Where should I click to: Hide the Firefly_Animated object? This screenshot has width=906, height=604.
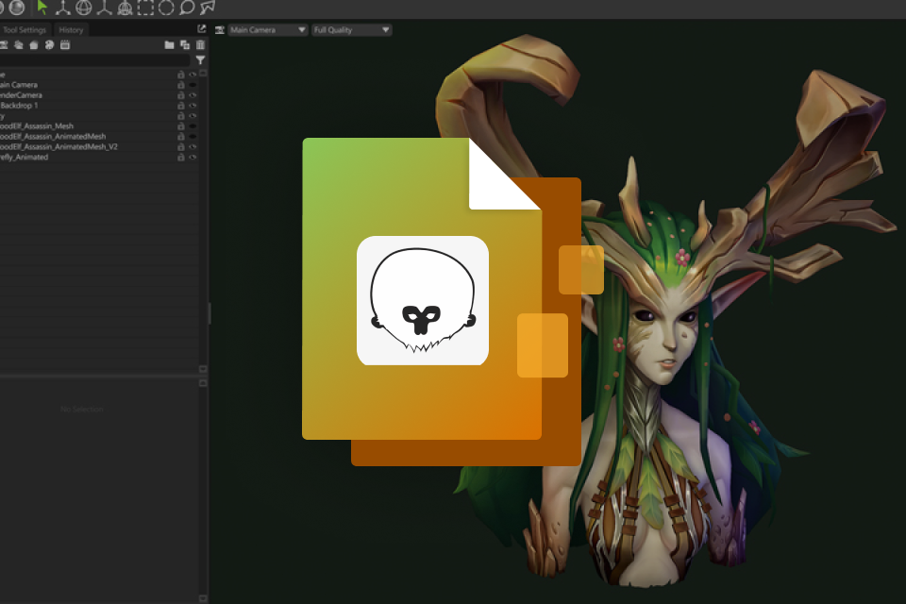point(193,158)
